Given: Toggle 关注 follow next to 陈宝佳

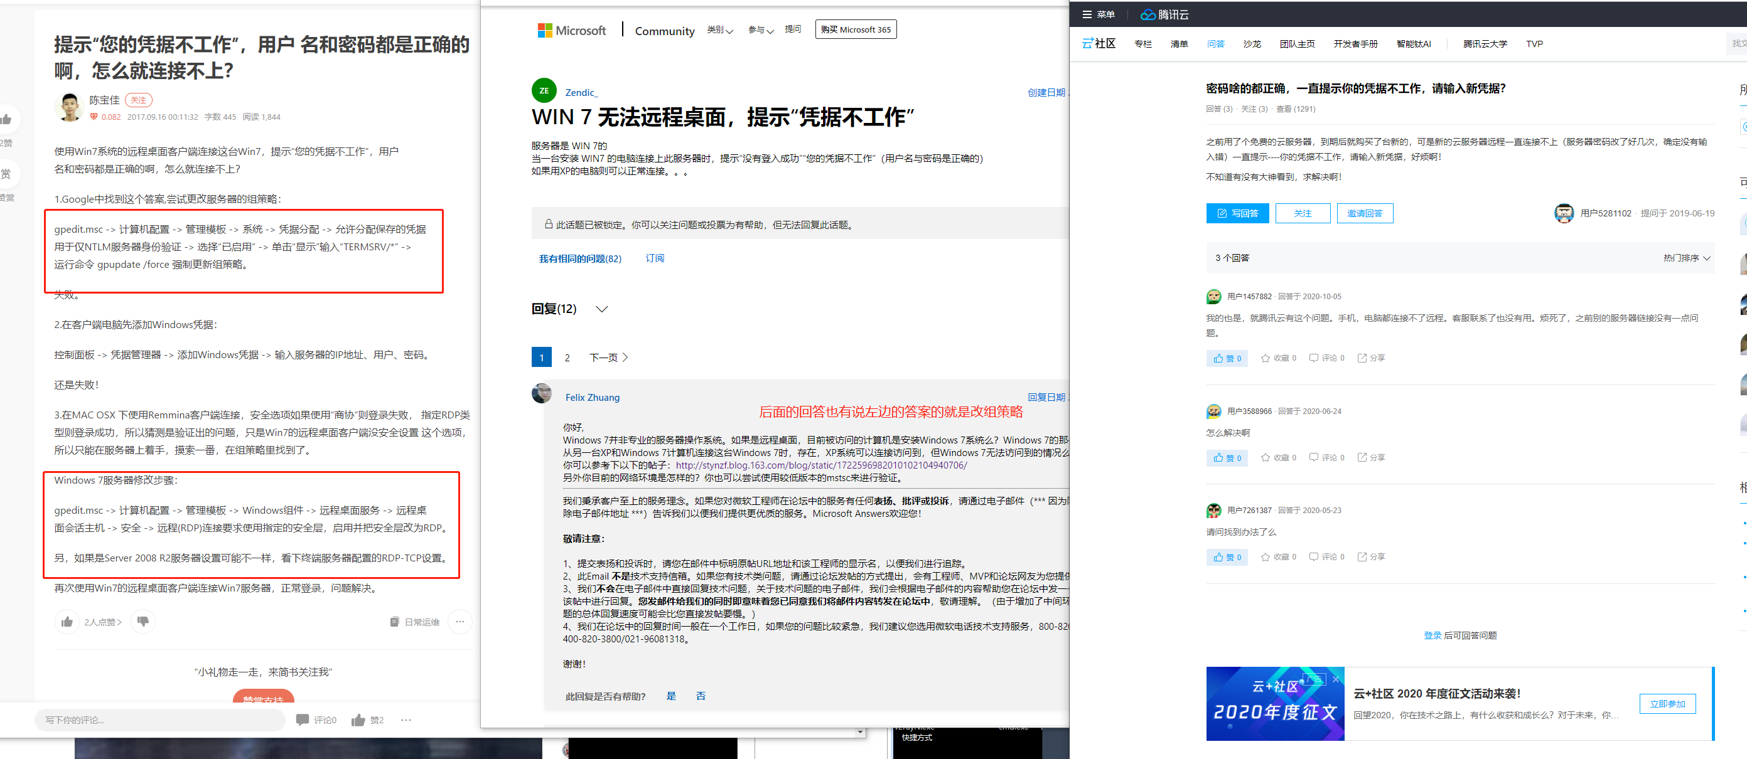Looking at the screenshot, I should [138, 100].
